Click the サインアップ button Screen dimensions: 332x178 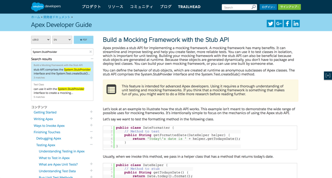click(x=289, y=7)
